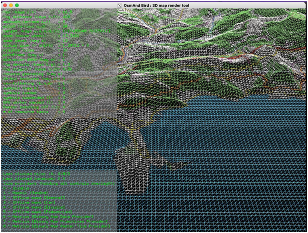Click the '0 - disable' tile provider entry

coord(18,188)
